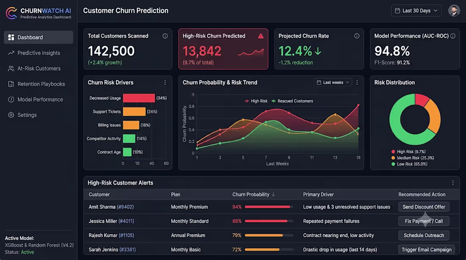Click the Model Performance gauge icon
The image size is (466, 260).
pos(11,100)
